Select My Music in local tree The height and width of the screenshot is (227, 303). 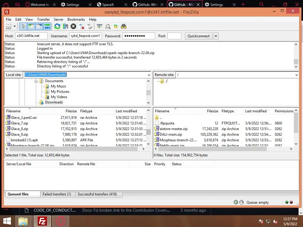point(59,86)
